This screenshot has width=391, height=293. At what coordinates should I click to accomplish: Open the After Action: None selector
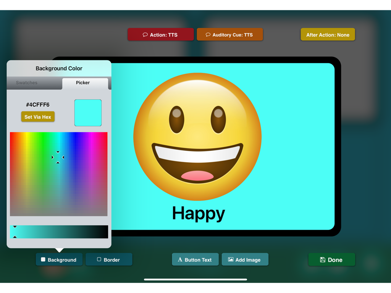328,34
